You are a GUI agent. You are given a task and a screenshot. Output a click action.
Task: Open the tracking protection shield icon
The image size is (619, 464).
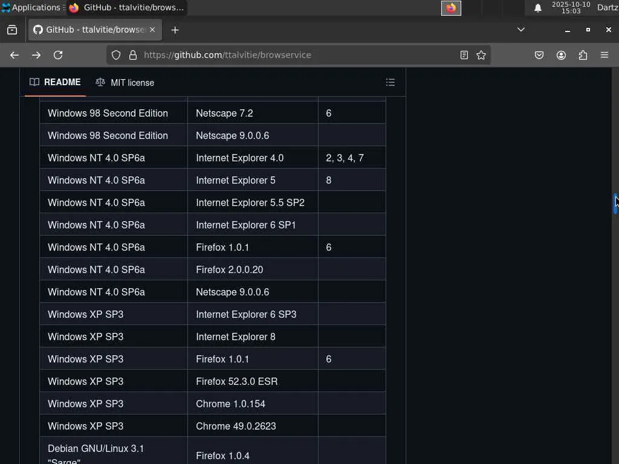(116, 55)
